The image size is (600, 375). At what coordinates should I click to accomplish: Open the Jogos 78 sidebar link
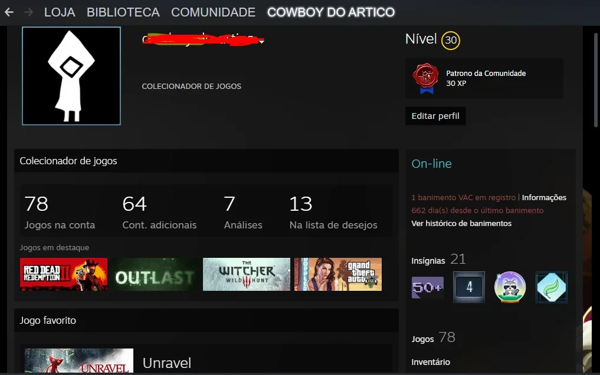click(x=433, y=338)
